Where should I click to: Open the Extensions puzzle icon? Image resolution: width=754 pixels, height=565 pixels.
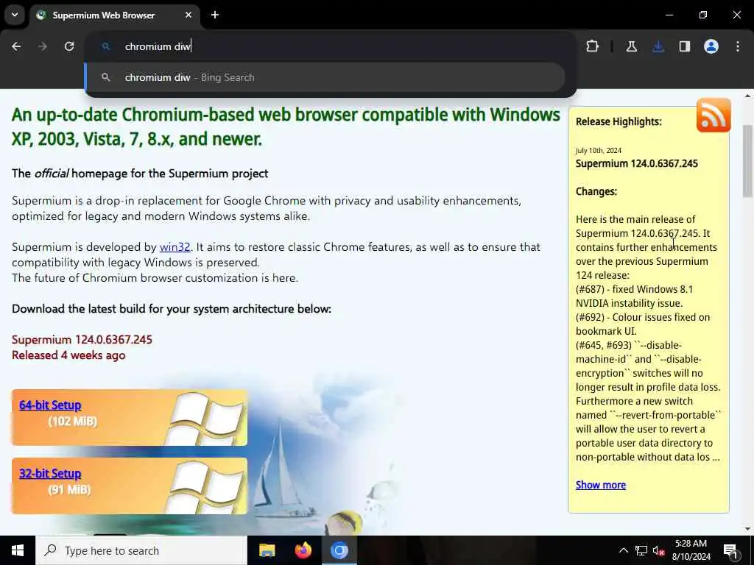click(593, 46)
